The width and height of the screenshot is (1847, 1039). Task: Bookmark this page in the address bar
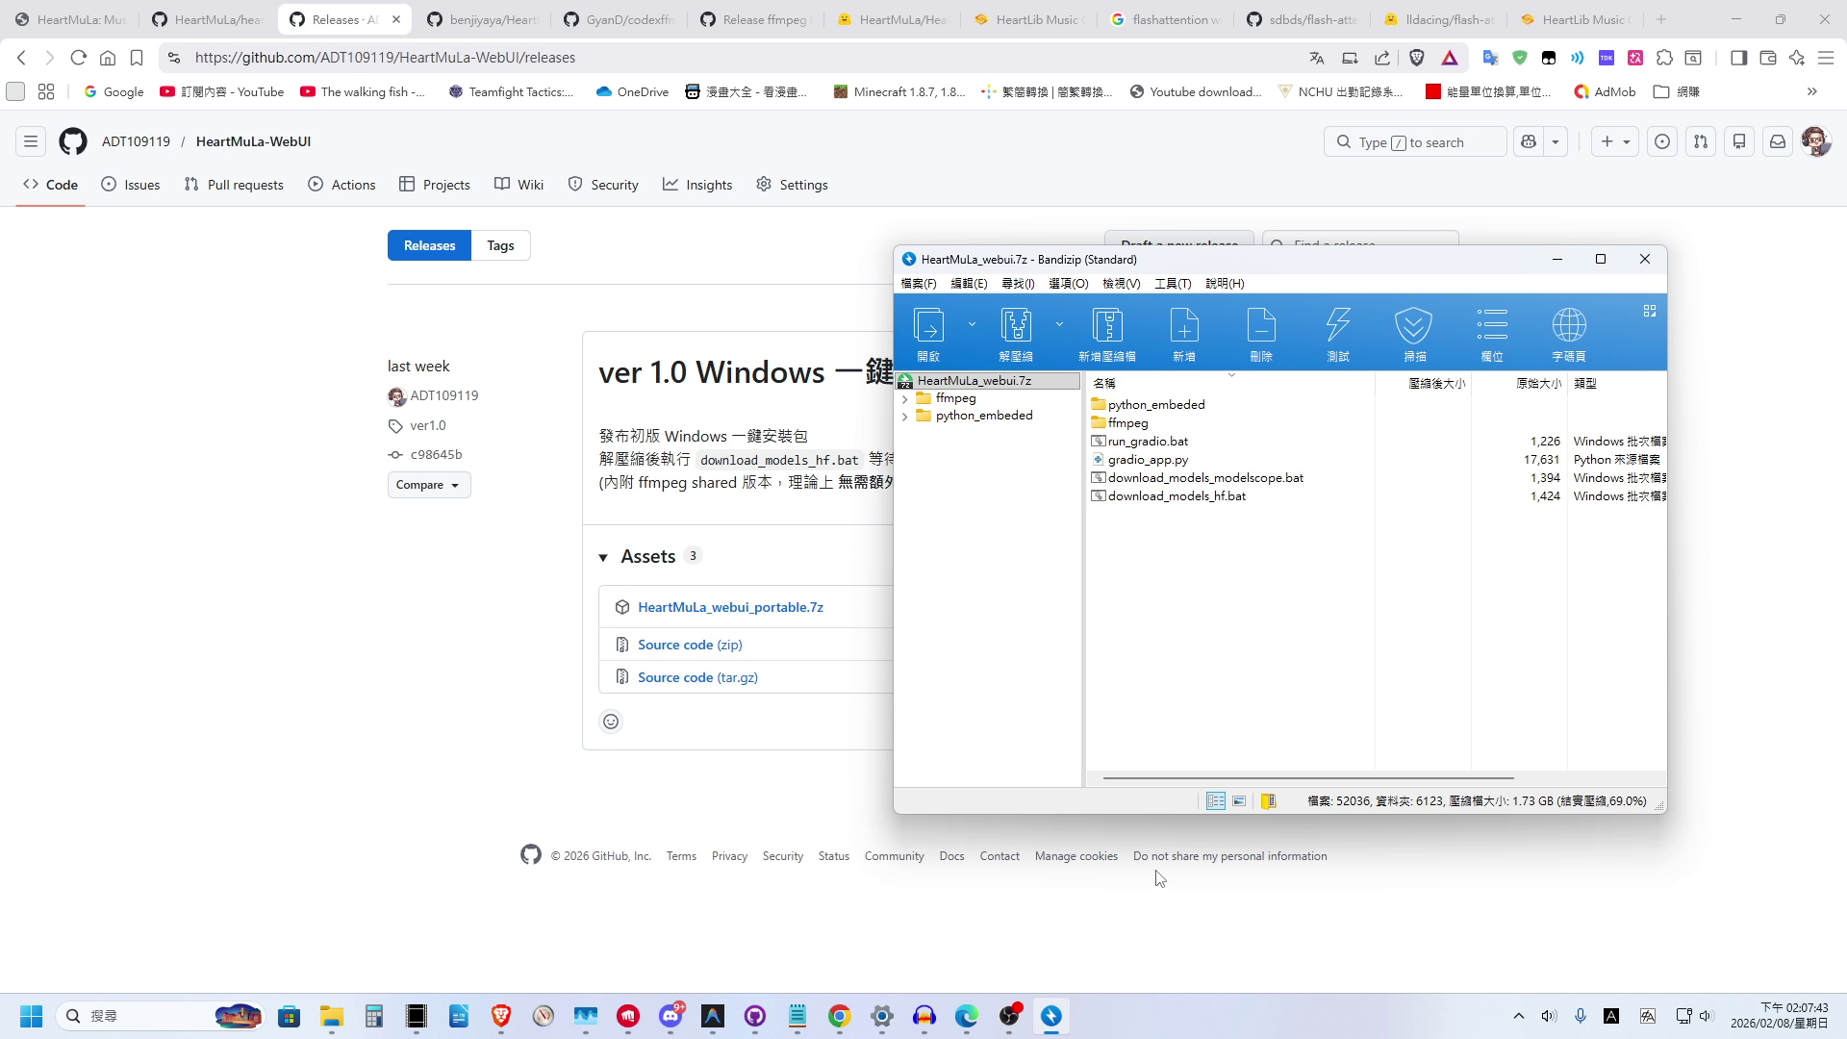(x=137, y=58)
